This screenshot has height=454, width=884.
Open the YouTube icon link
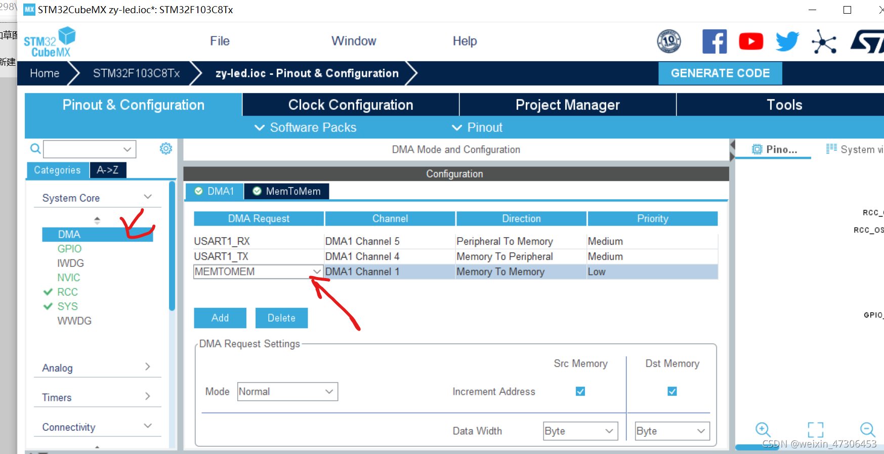coord(751,41)
